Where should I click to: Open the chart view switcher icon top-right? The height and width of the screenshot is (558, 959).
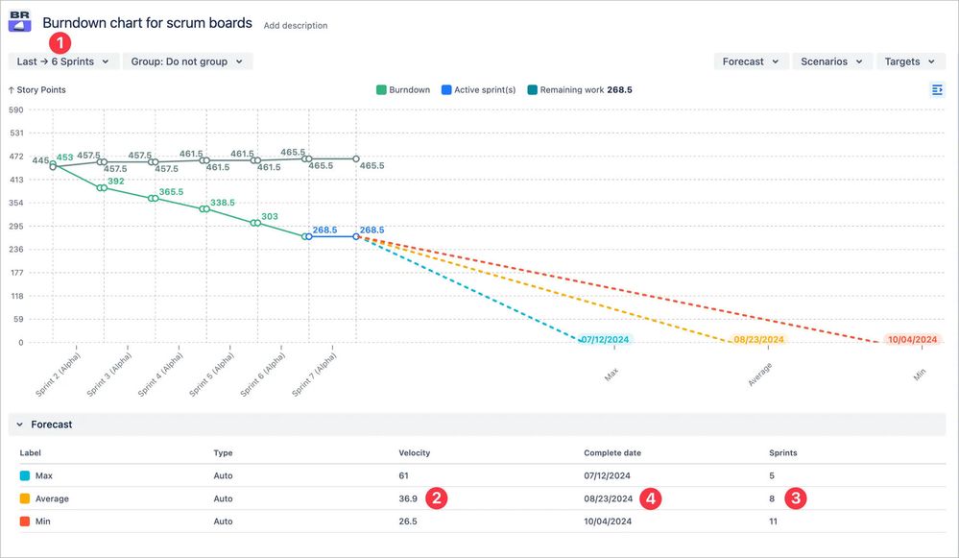(x=938, y=89)
